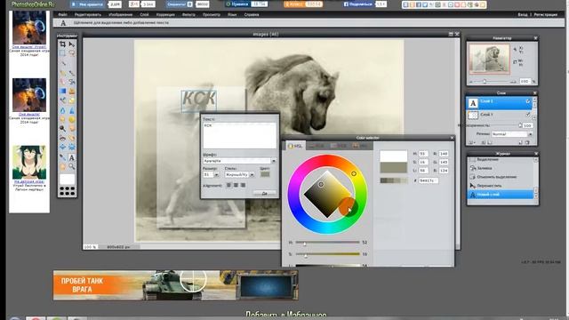Open the text style dropdown
Screen dimensions: 569x320
pos(252,175)
